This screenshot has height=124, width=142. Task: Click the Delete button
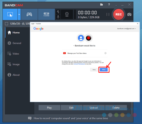point(116,108)
